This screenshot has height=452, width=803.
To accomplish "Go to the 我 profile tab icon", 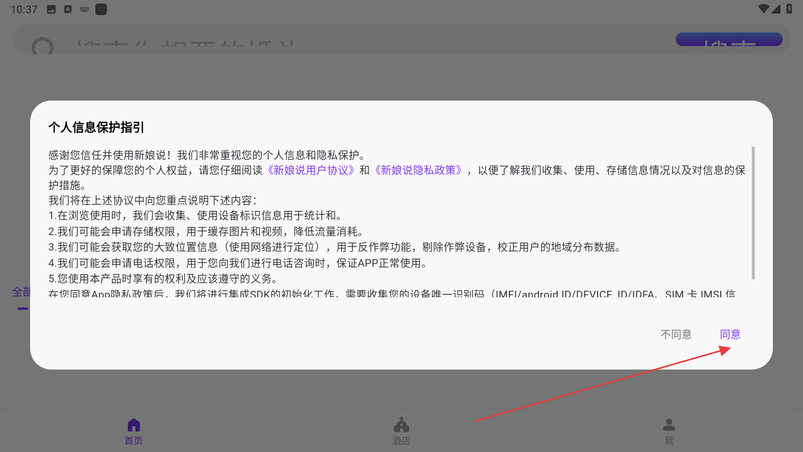I will [669, 425].
